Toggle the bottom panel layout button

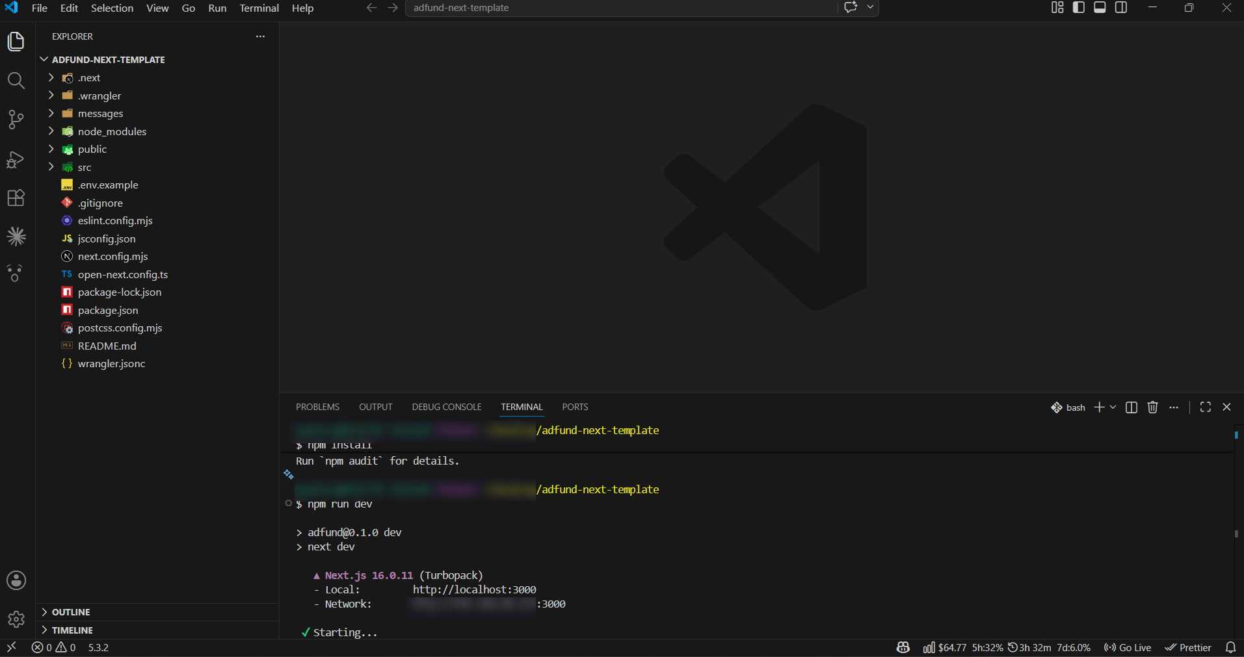(1100, 8)
